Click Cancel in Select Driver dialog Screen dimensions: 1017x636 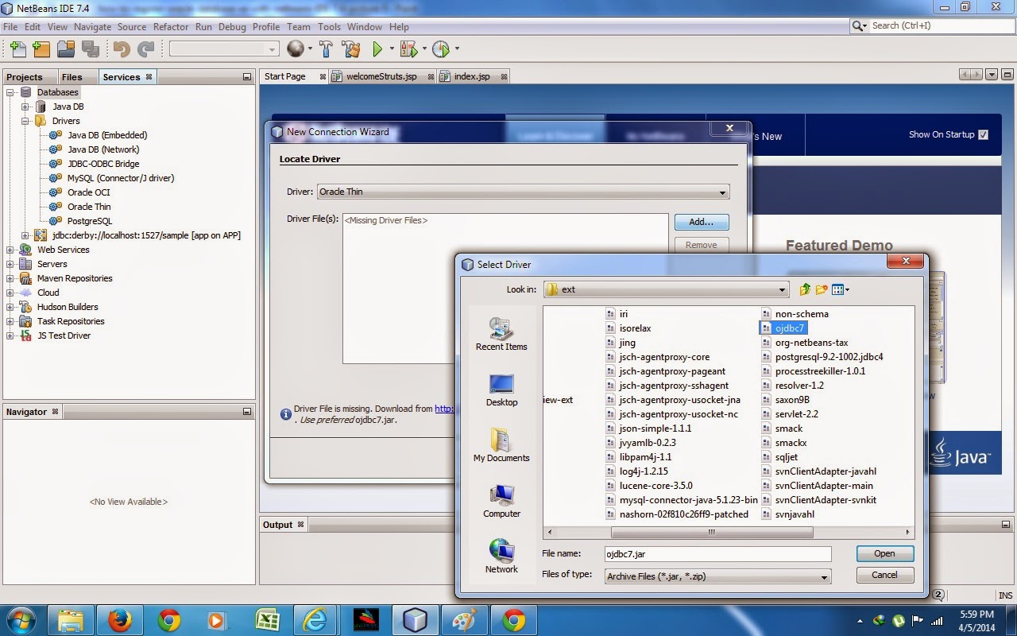(884, 575)
